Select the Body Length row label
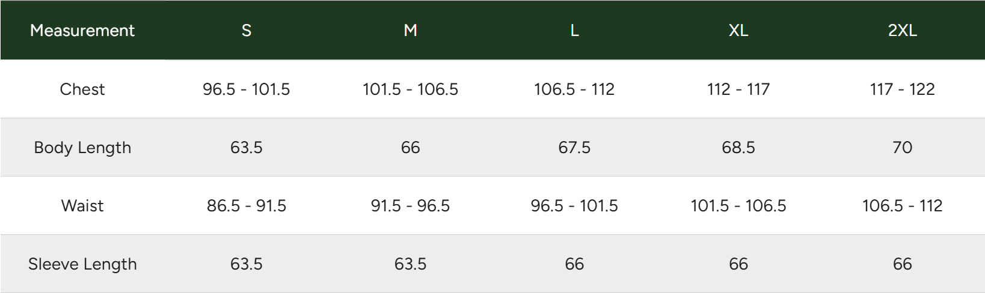This screenshot has height=293, width=985. point(82,148)
